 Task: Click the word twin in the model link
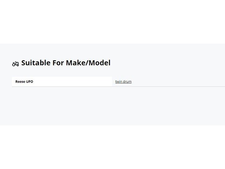click(x=119, y=82)
